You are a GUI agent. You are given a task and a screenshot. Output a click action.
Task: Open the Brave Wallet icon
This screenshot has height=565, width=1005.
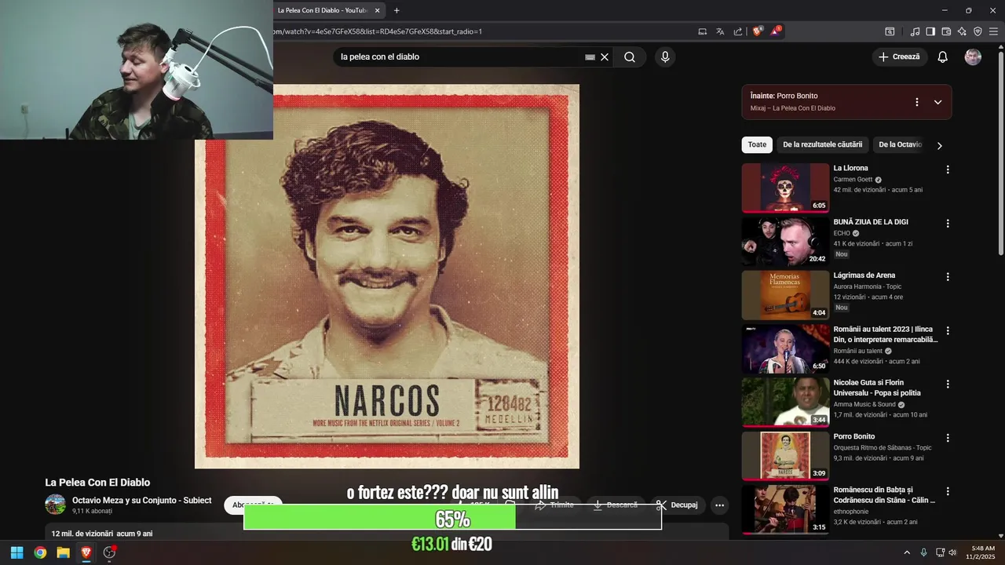(946, 31)
